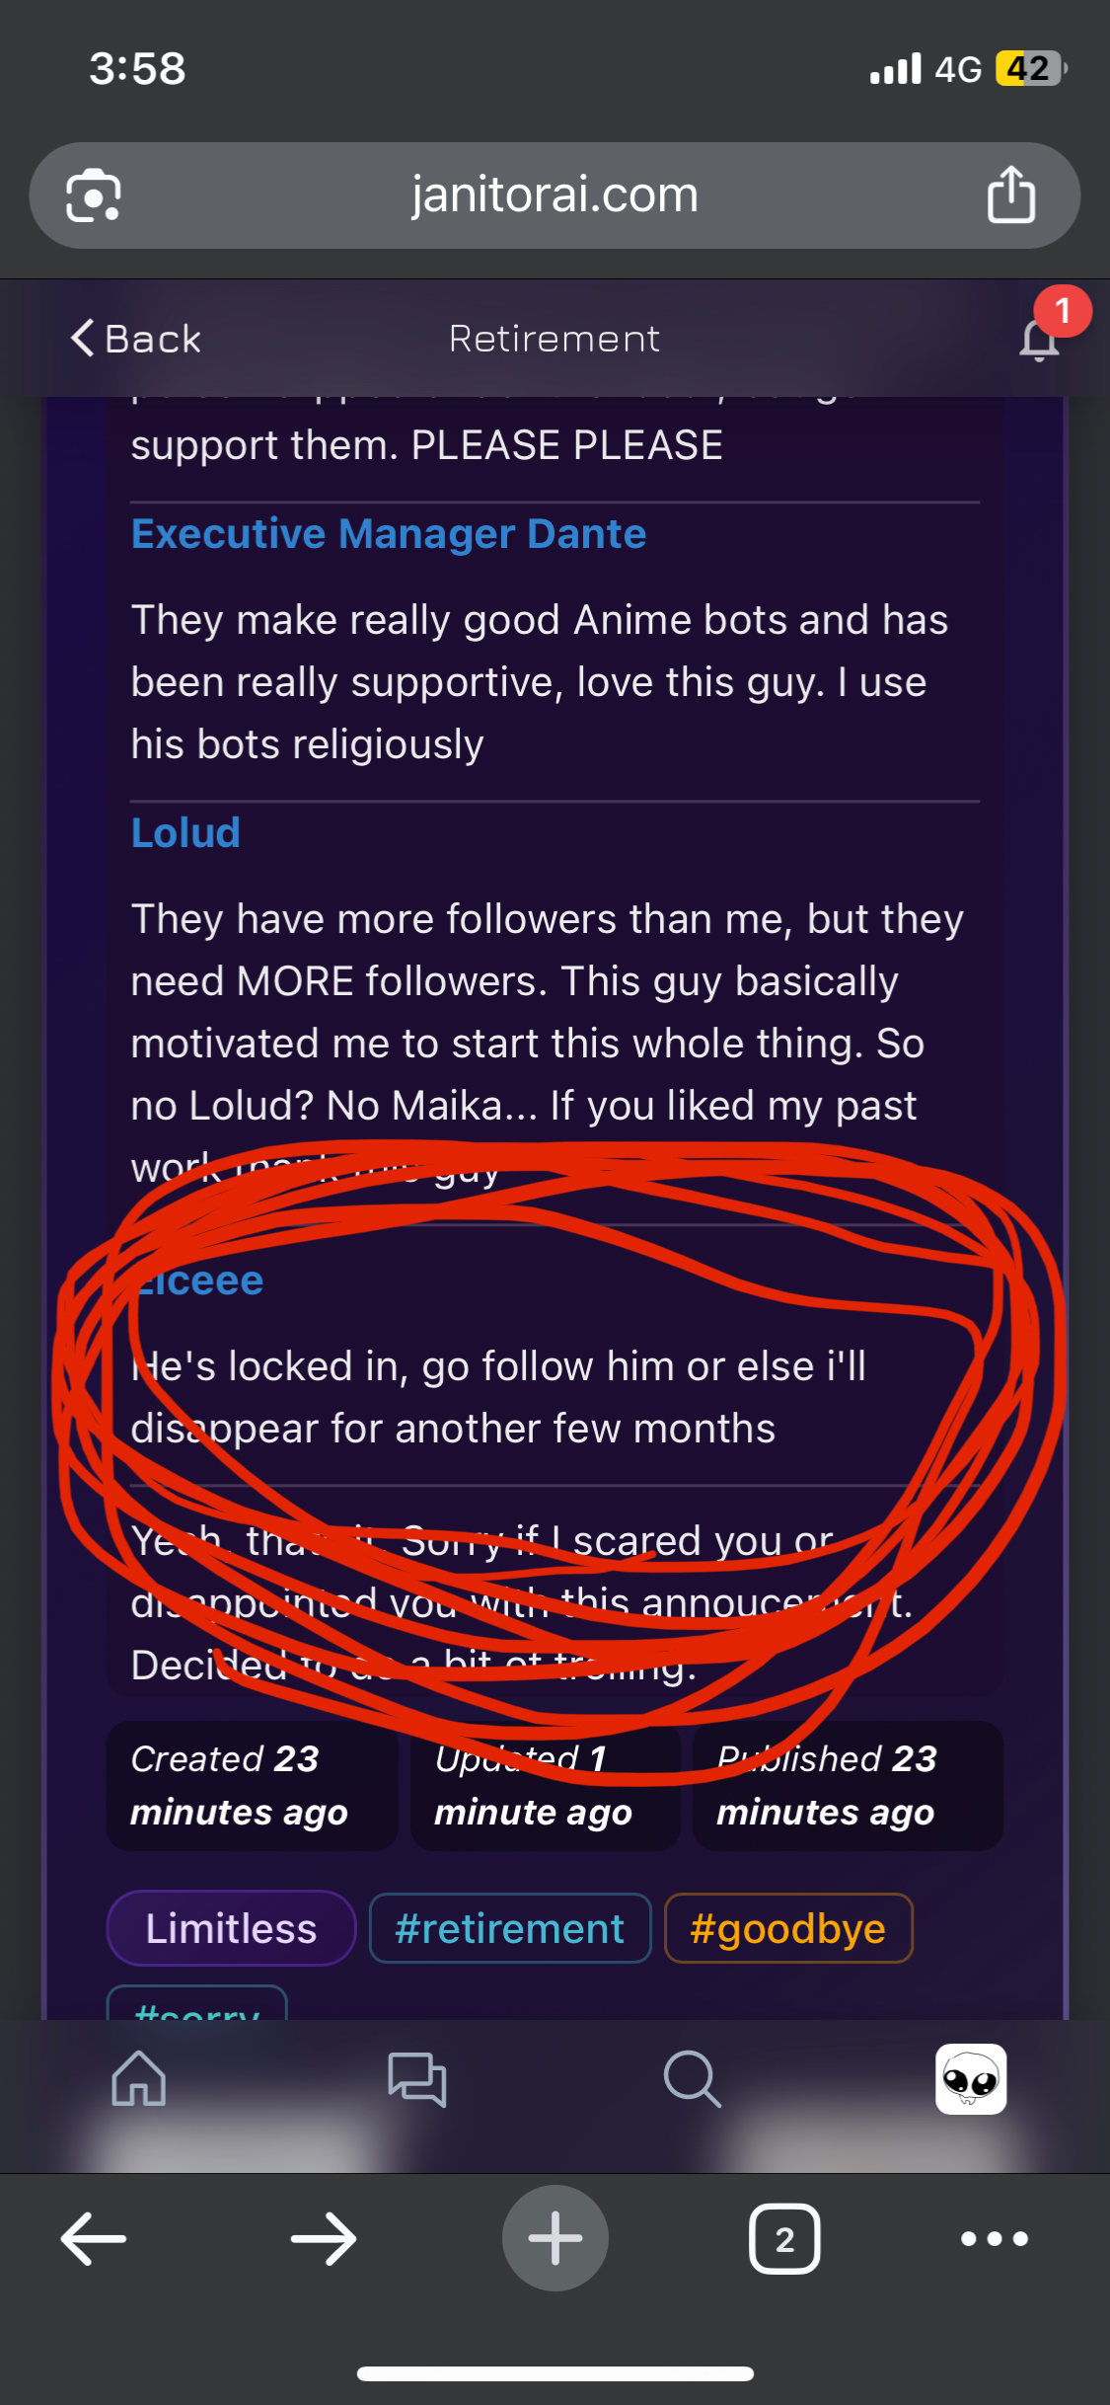Viewport: 1110px width, 2405px height.
Task: Open the chats icon in bottom nav
Action: (416, 2078)
